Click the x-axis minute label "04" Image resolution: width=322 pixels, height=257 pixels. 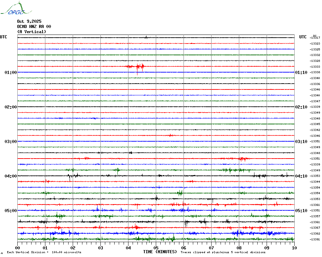[x=128, y=248]
